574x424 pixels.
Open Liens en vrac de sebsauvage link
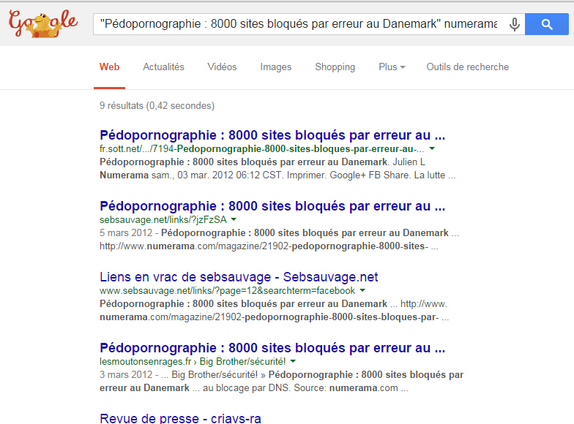(239, 277)
